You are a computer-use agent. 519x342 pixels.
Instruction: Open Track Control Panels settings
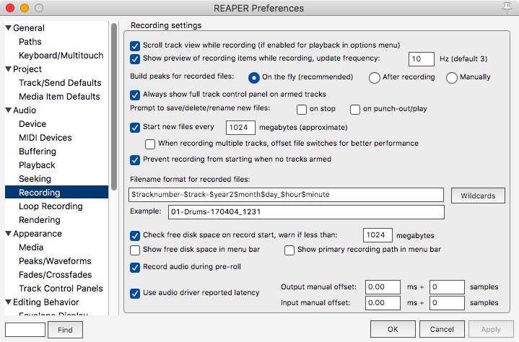(x=61, y=289)
